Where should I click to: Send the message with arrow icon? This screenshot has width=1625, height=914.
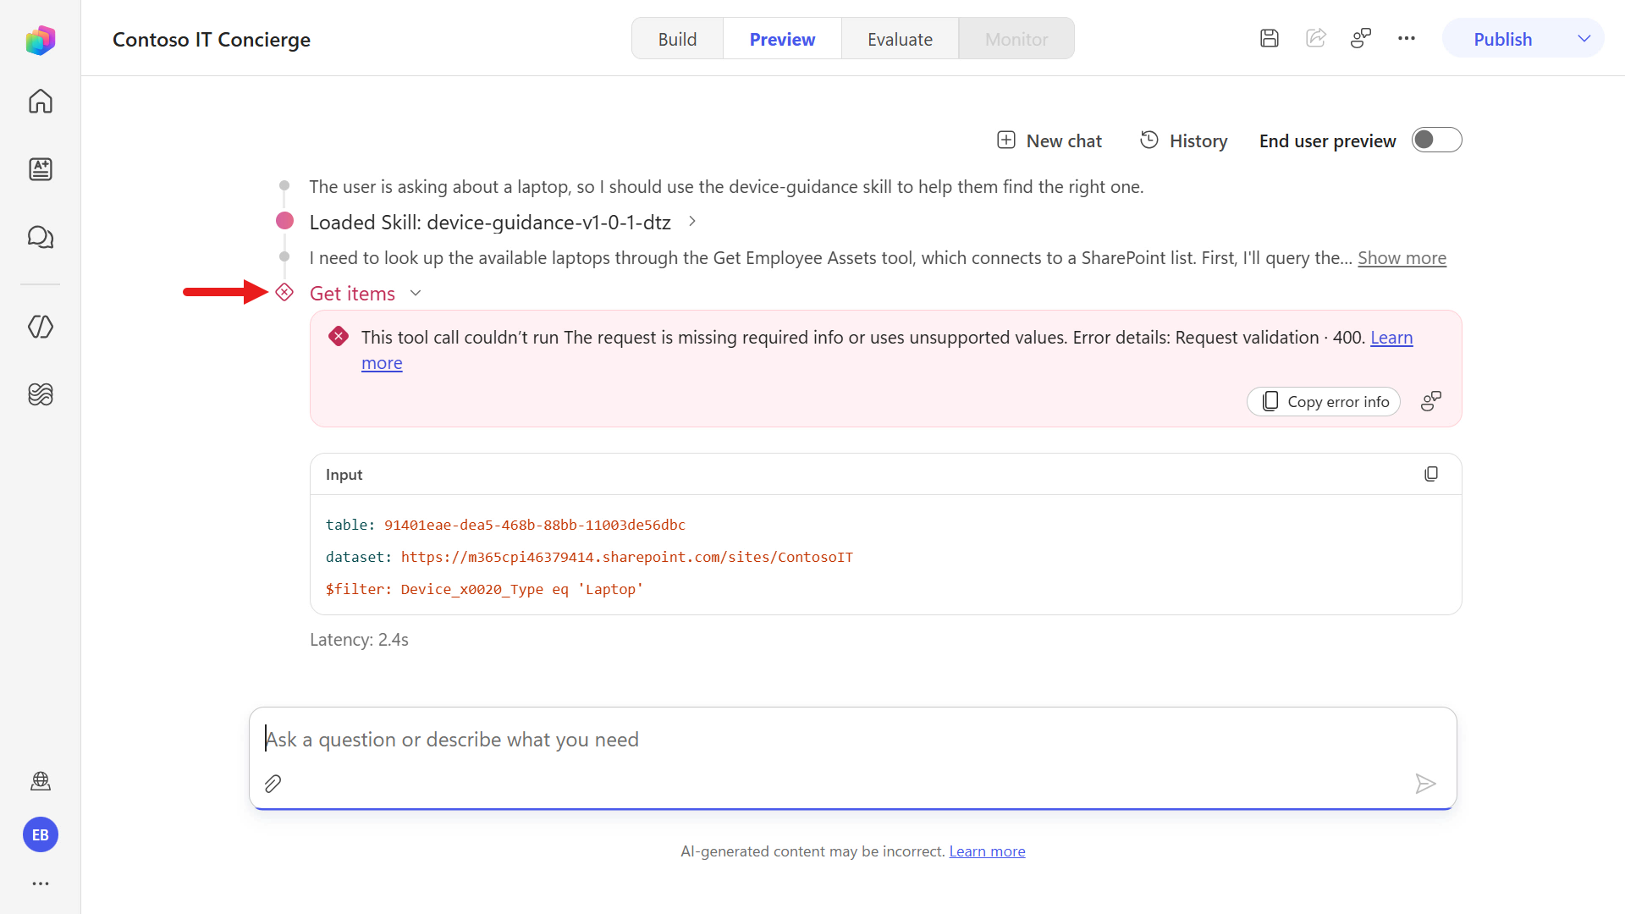tap(1425, 784)
